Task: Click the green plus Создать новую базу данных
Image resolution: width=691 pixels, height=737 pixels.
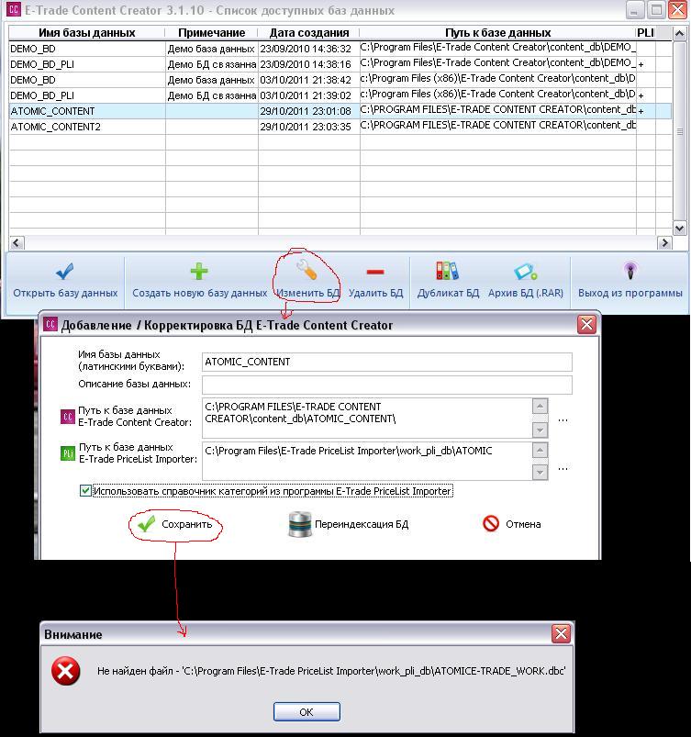Action: (x=199, y=271)
